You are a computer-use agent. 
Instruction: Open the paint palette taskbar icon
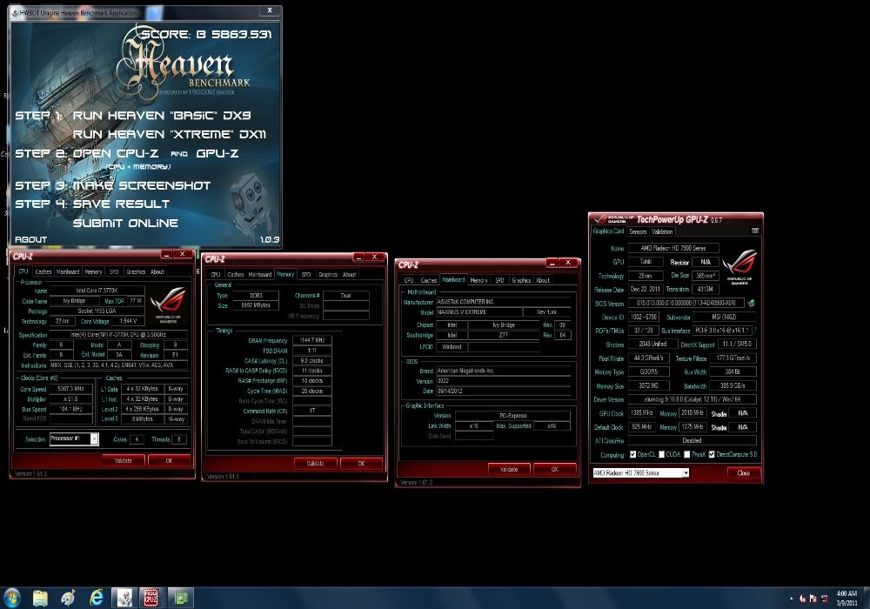pos(69,598)
